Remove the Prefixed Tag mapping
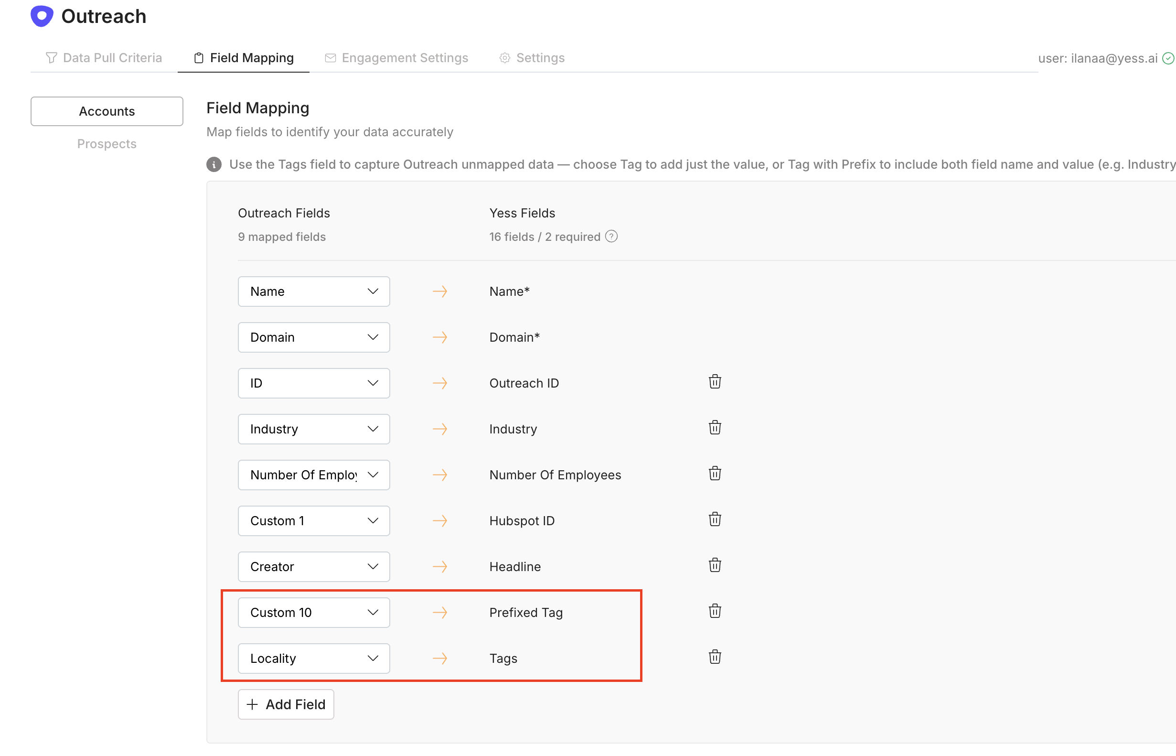This screenshot has height=756, width=1176. [714, 611]
